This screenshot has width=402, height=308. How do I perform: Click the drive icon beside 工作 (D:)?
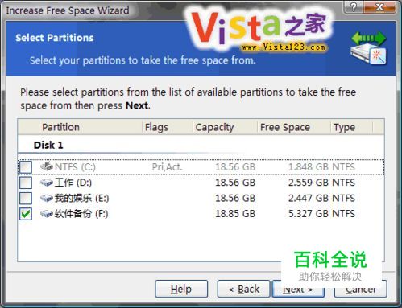click(47, 183)
